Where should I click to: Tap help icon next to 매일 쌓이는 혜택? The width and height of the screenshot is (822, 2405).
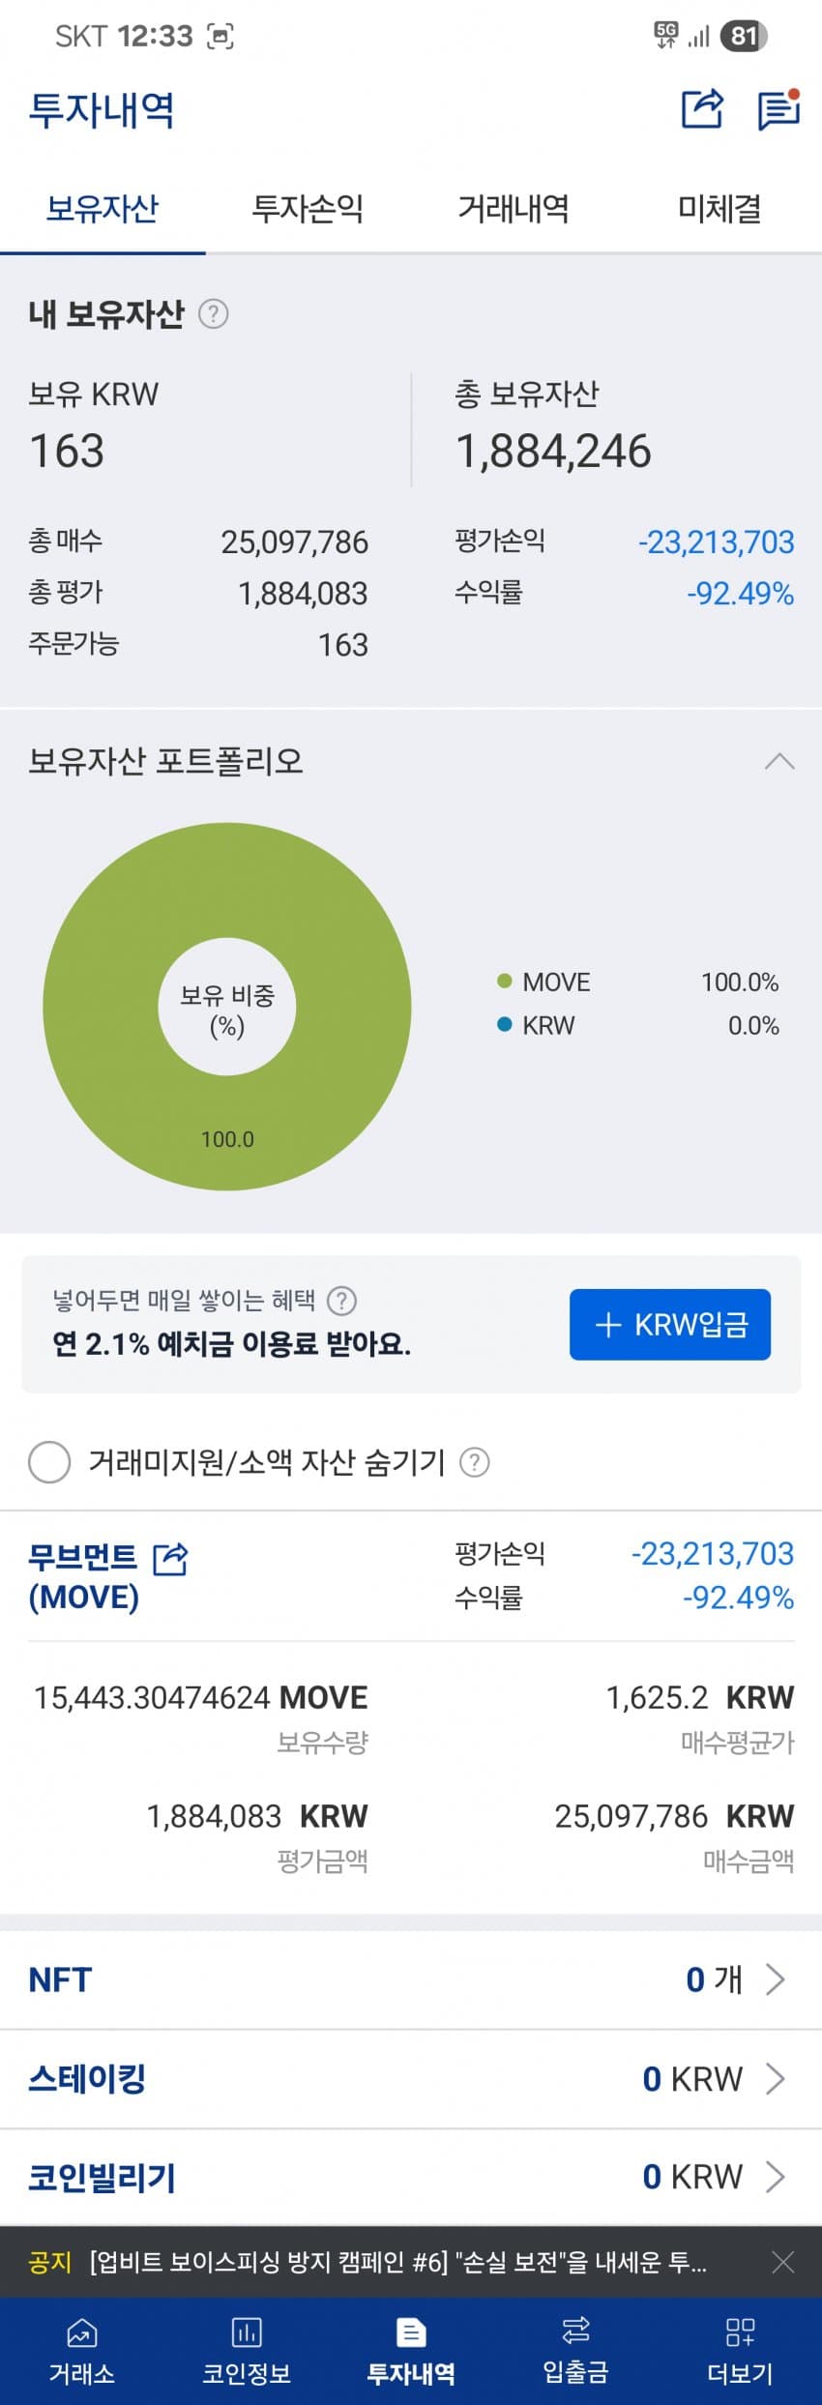click(342, 1301)
